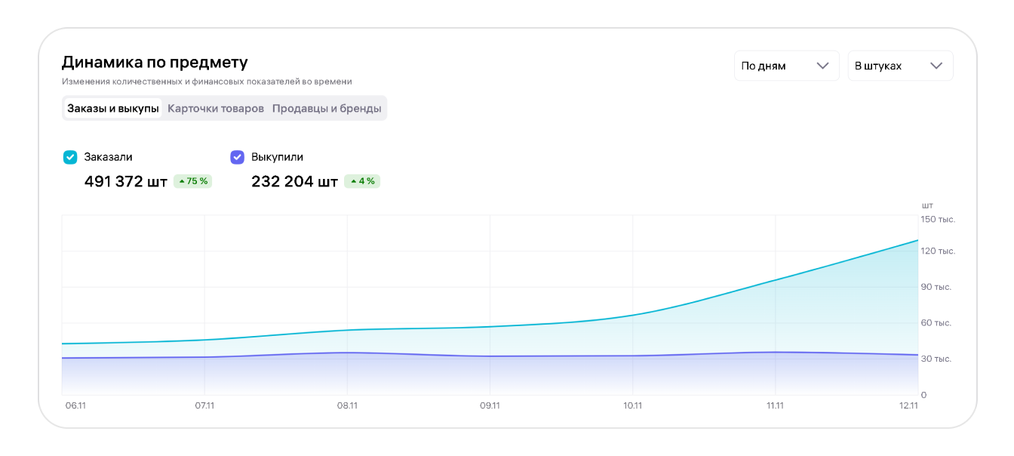Open the В штуках units dropdown
Image resolution: width=1014 pixels, height=456 pixels.
point(900,66)
